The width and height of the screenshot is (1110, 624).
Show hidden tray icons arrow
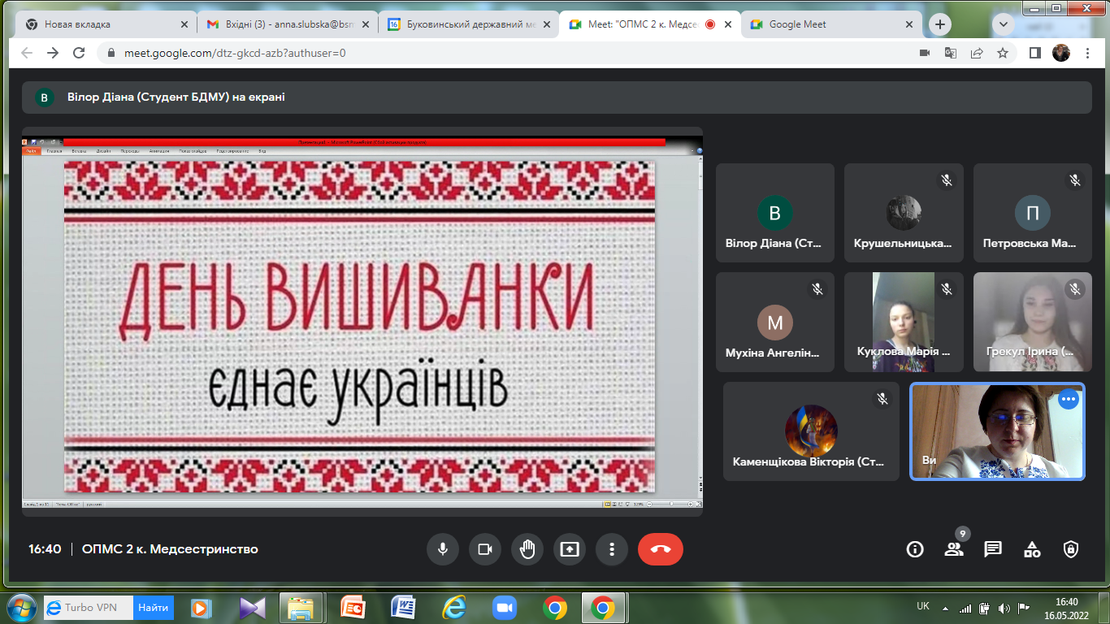[x=945, y=608]
